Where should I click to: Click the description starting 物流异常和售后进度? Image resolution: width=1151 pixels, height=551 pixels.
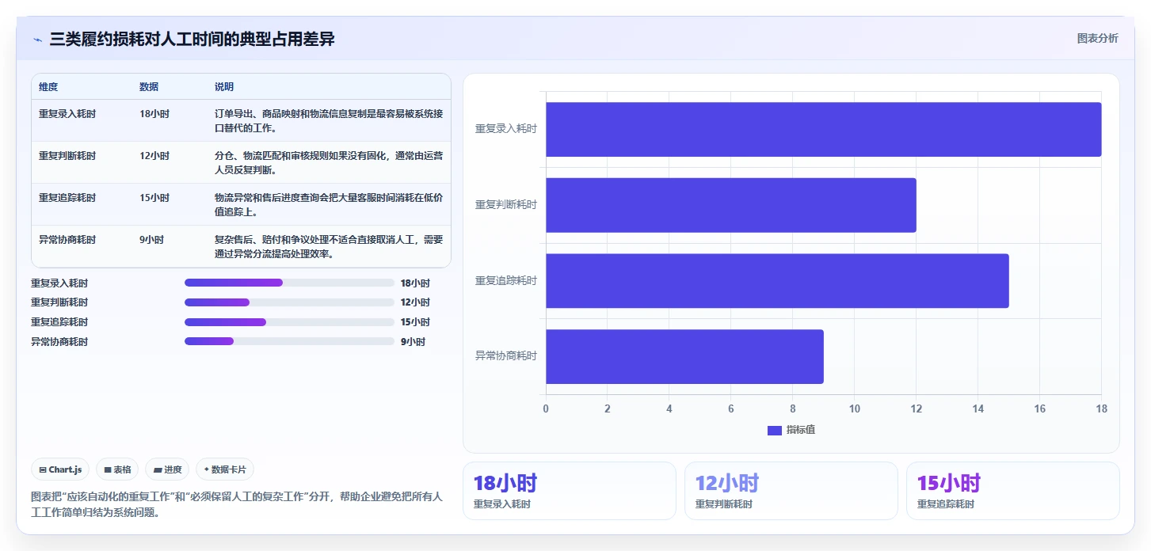[329, 205]
